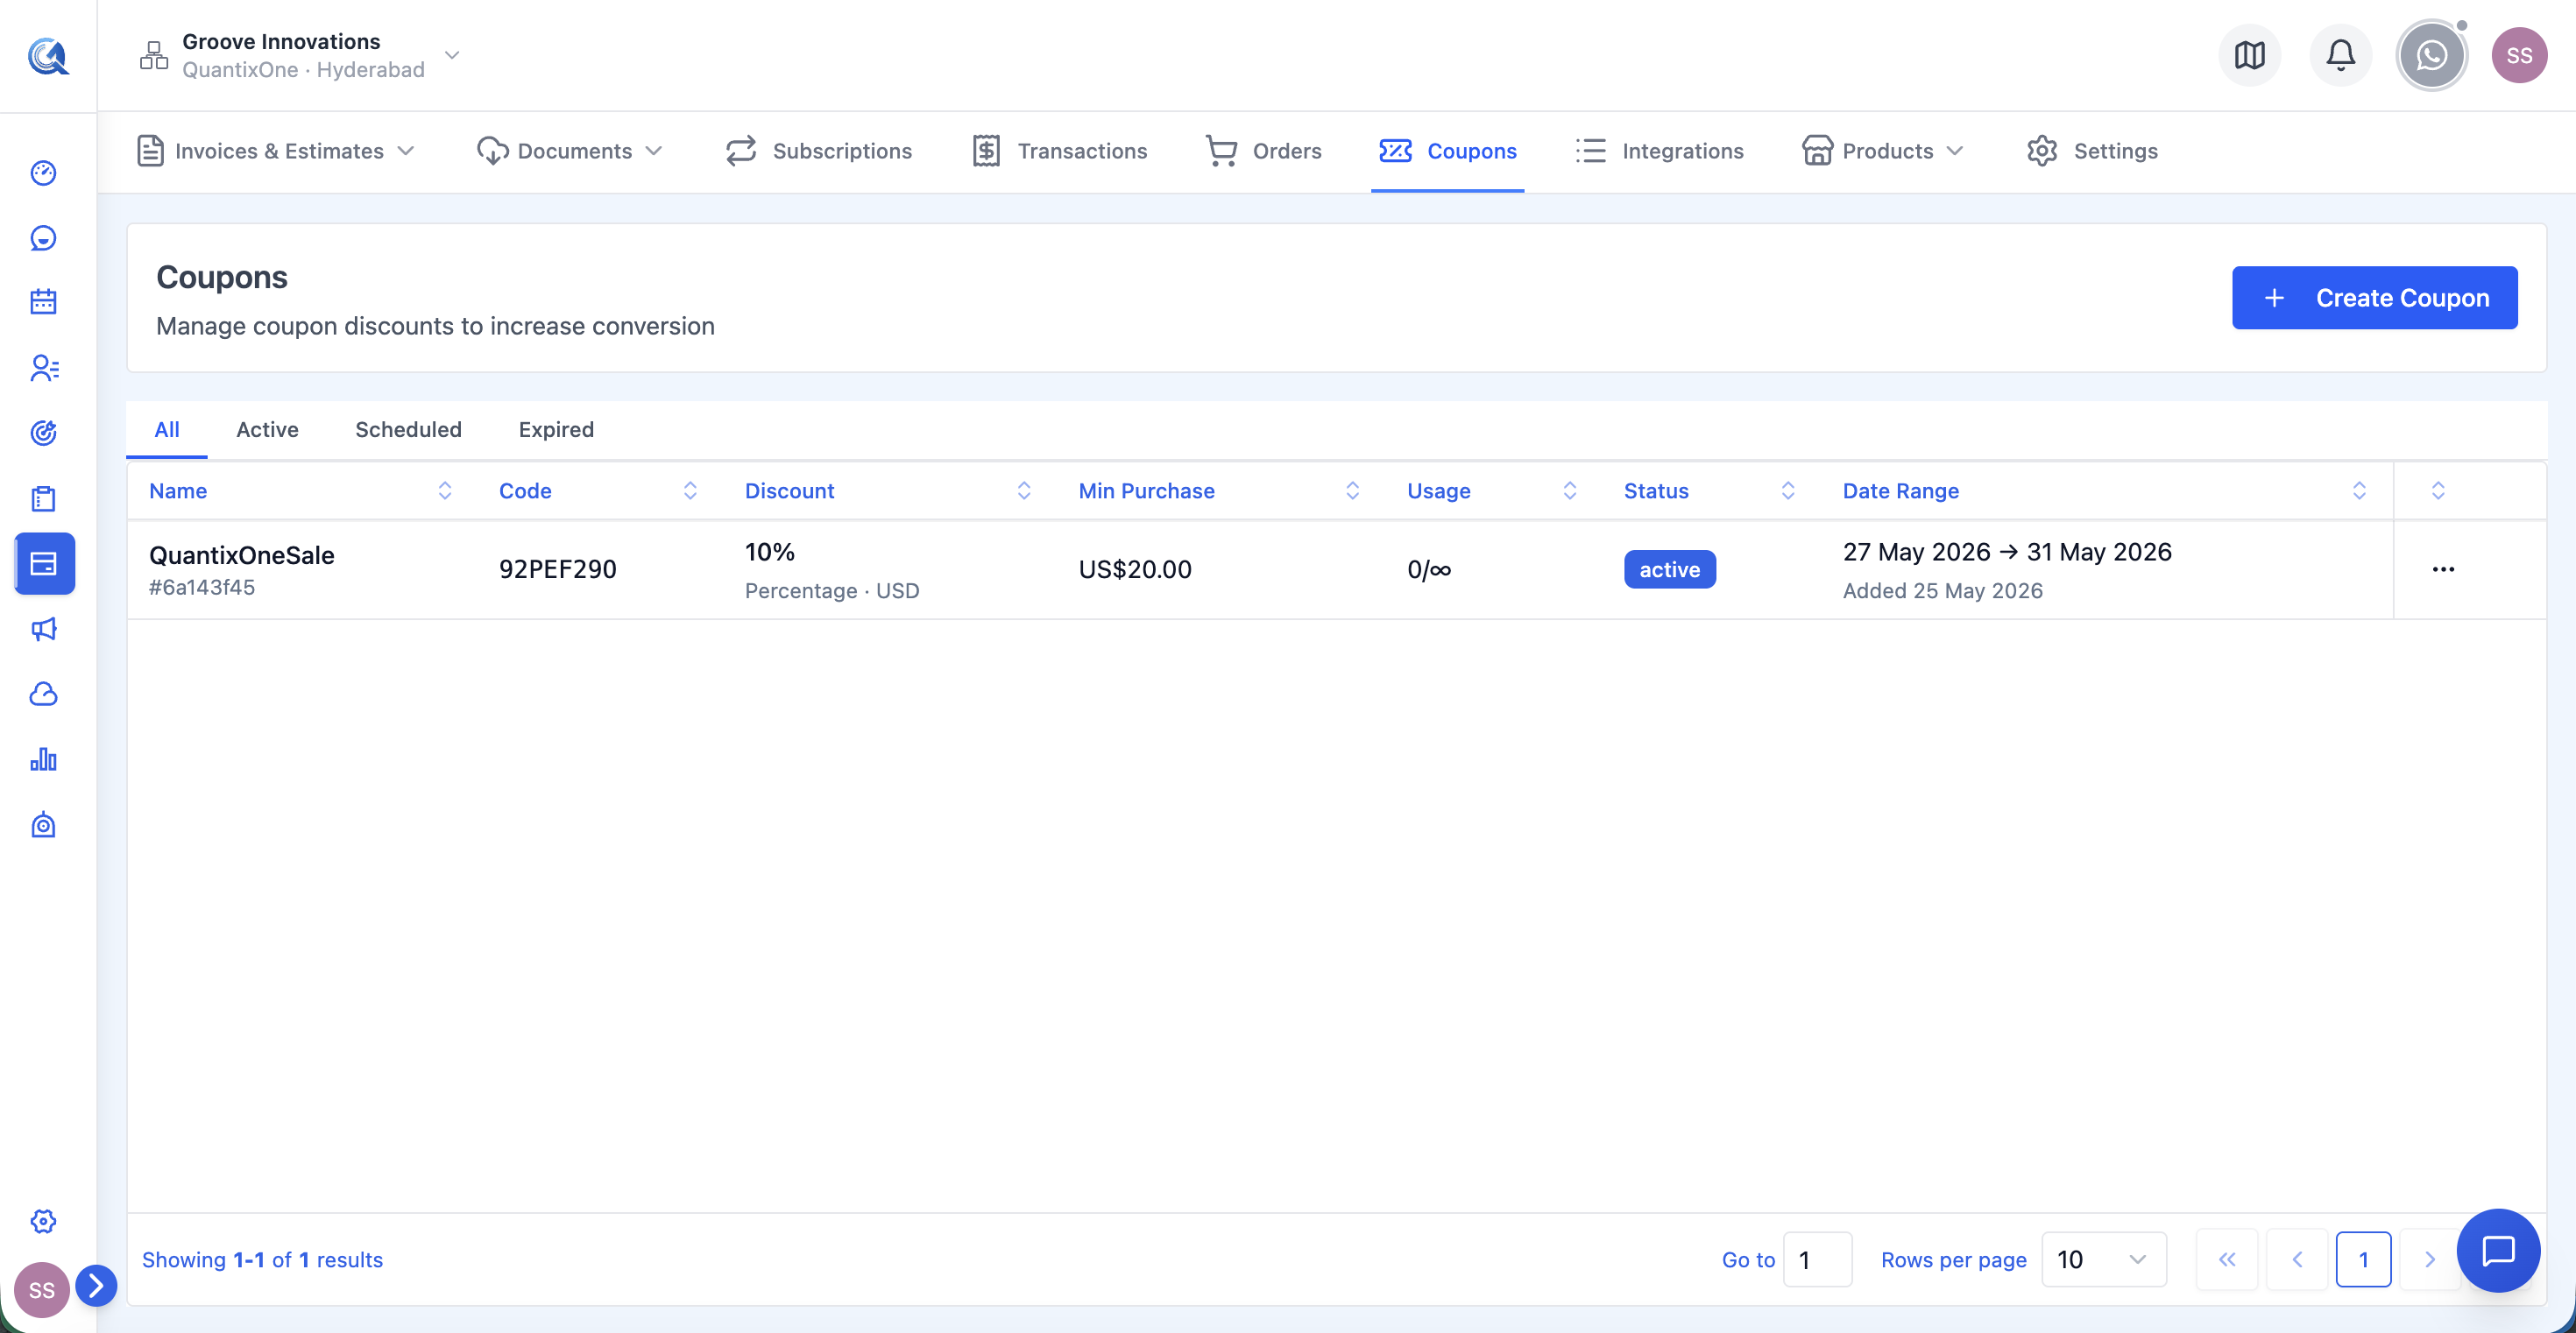
Task: Click the sort arrows in the actions column
Action: click(2438, 490)
